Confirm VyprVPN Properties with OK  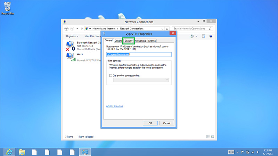[150, 123]
